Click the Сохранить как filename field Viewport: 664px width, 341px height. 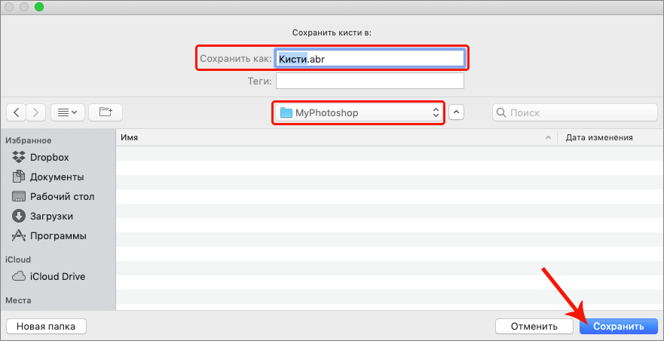369,58
